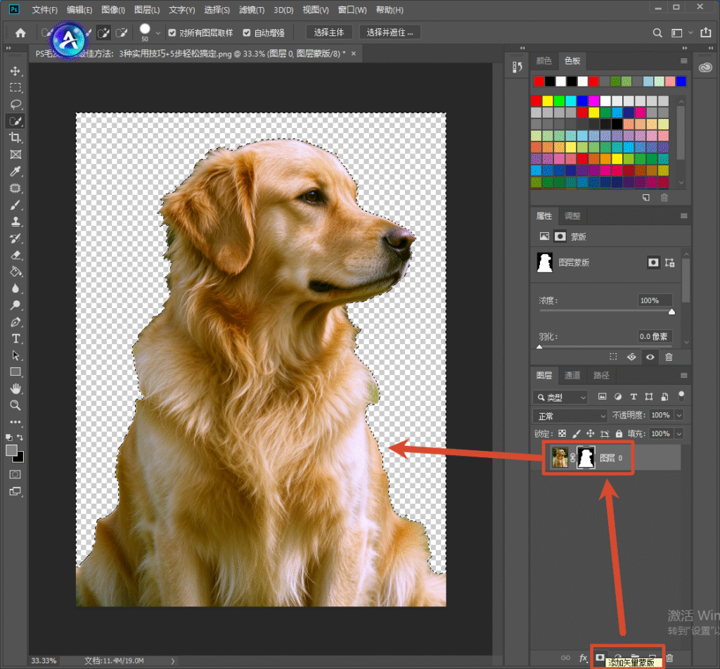Select the Hand tool
720x669 pixels.
pos(15,389)
